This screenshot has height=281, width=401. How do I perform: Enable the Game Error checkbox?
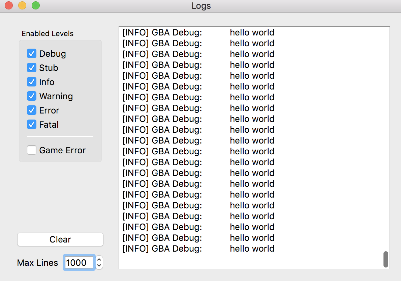[32, 150]
